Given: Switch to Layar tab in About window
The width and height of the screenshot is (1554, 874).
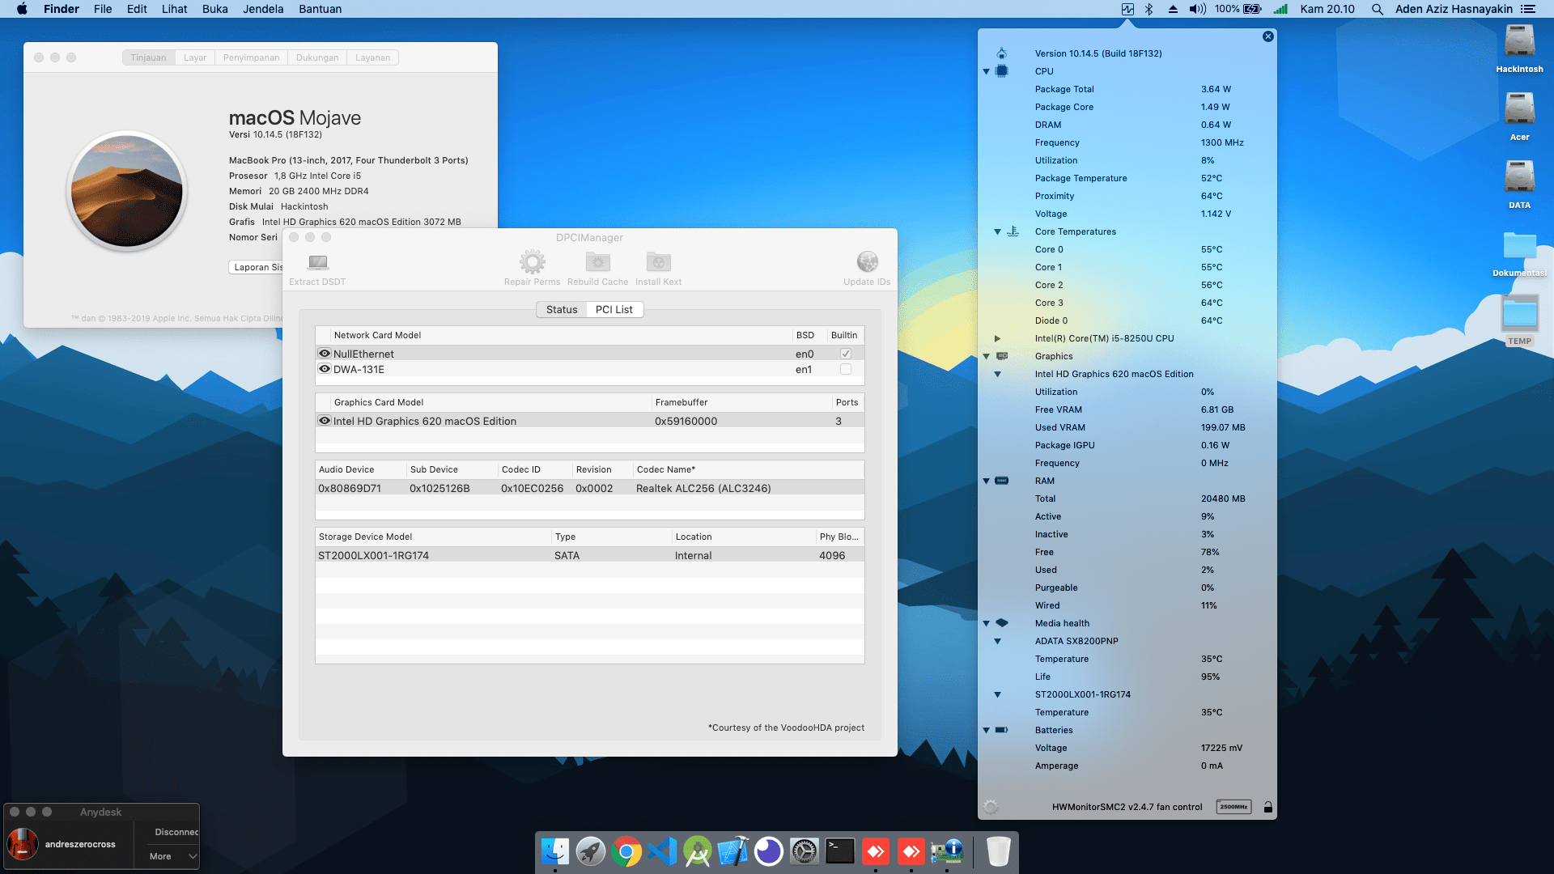Looking at the screenshot, I should tap(195, 57).
